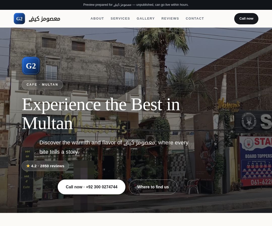
Task: Open the About section
Action: coord(97,19)
